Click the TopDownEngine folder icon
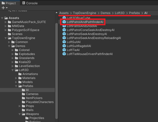This screenshot has width=158, height=122. click(x=9, y=38)
